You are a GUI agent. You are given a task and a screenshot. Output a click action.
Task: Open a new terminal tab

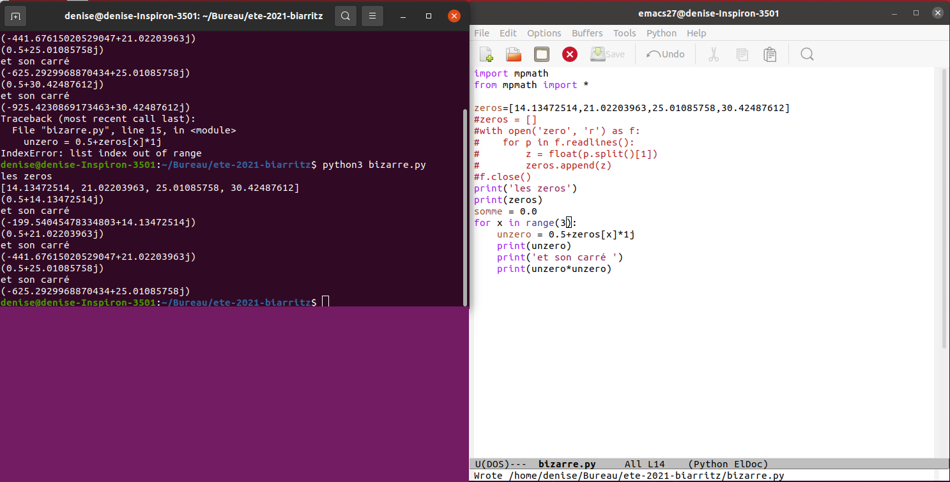click(16, 16)
